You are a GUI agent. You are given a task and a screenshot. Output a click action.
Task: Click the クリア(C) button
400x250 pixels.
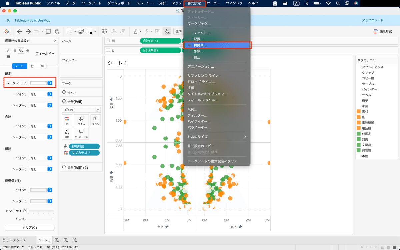[x=30, y=228]
